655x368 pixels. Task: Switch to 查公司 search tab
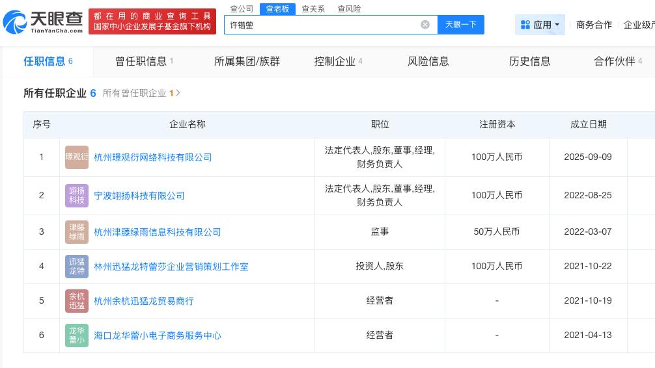coord(242,8)
